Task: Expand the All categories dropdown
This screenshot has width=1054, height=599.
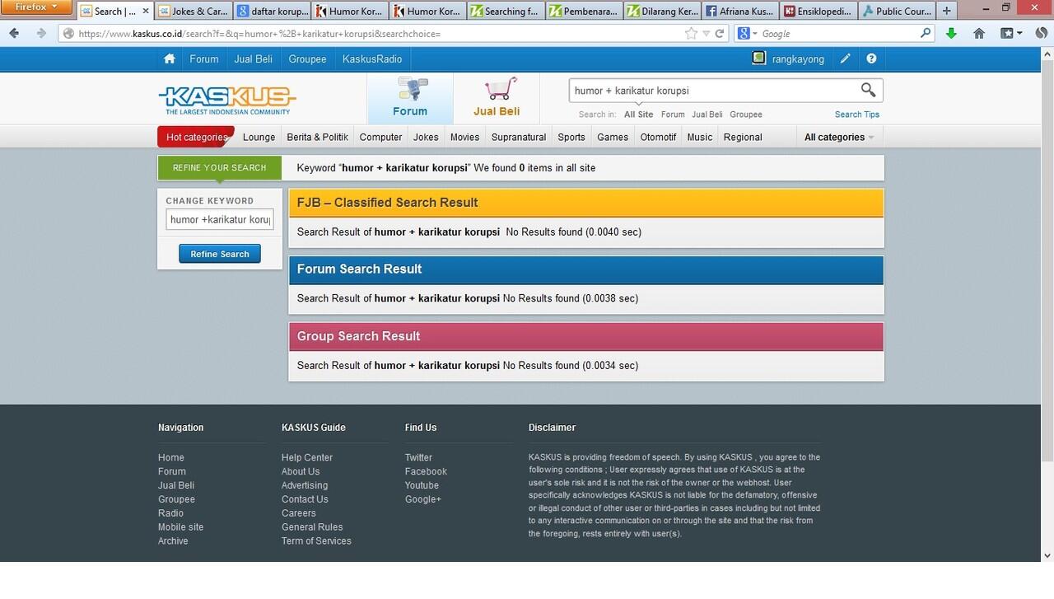Action: tap(839, 137)
